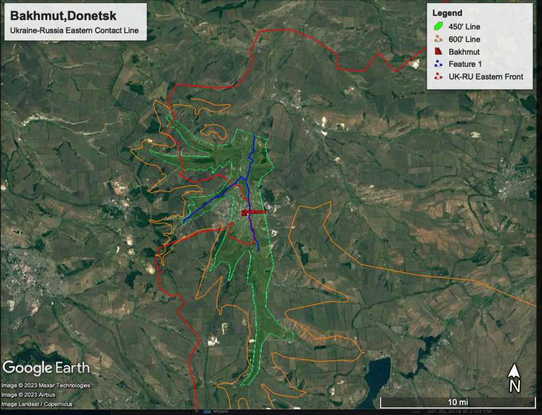Screen dimensions: 542x415
Task: Click the green 450' Line polygon icon
Action: point(438,27)
